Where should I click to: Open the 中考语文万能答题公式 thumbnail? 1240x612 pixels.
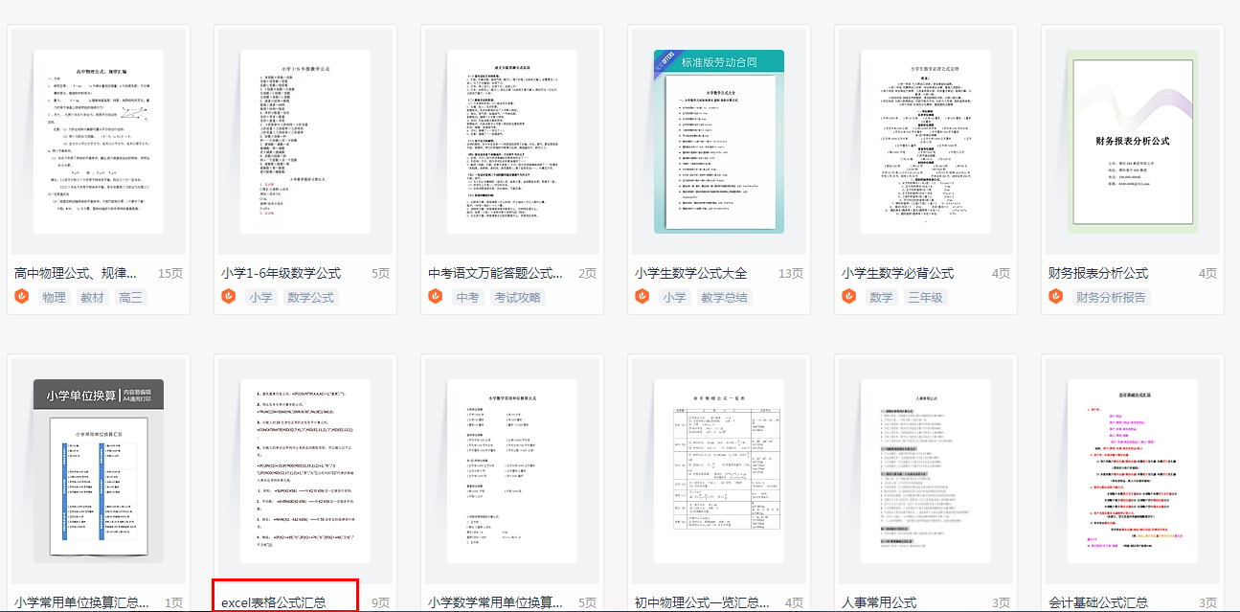(x=512, y=141)
